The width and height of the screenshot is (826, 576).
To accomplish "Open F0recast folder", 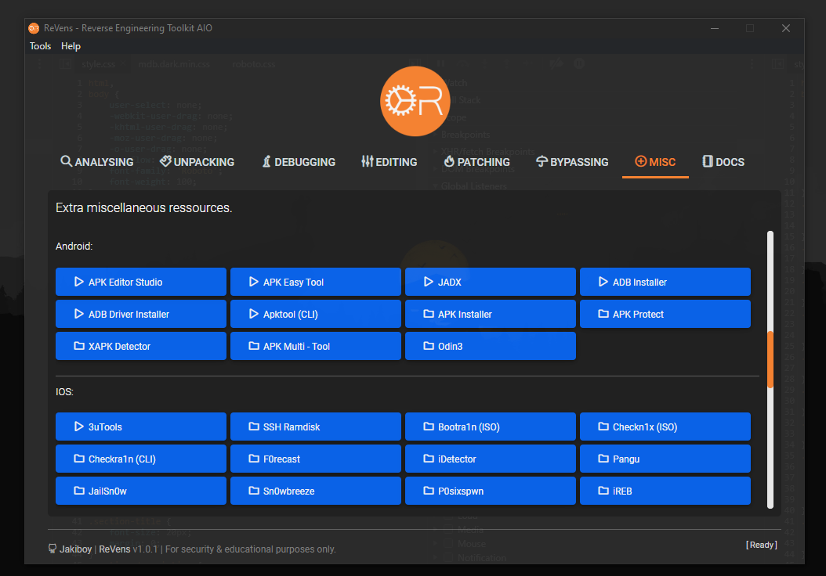I will tap(316, 459).
